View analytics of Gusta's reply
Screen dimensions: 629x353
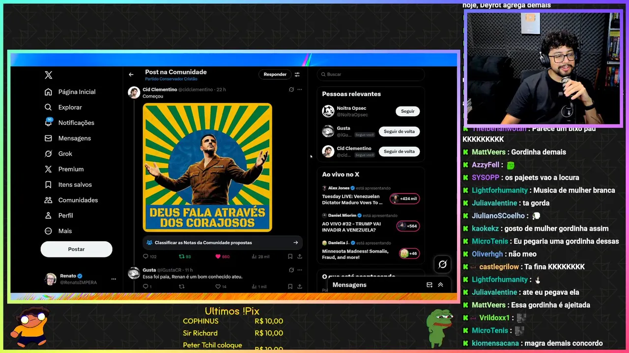click(259, 286)
